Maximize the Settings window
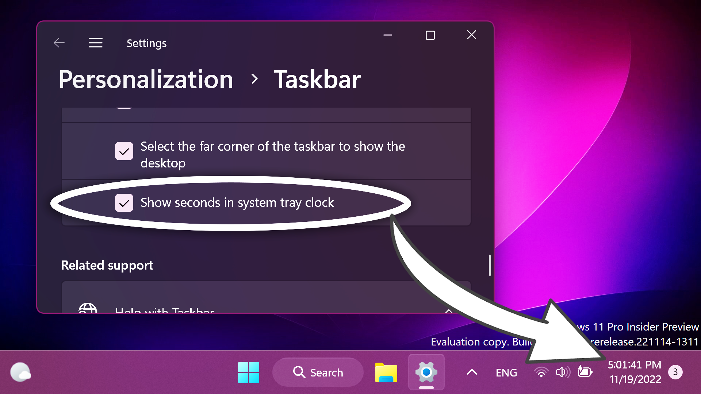The height and width of the screenshot is (394, 701). coord(430,35)
